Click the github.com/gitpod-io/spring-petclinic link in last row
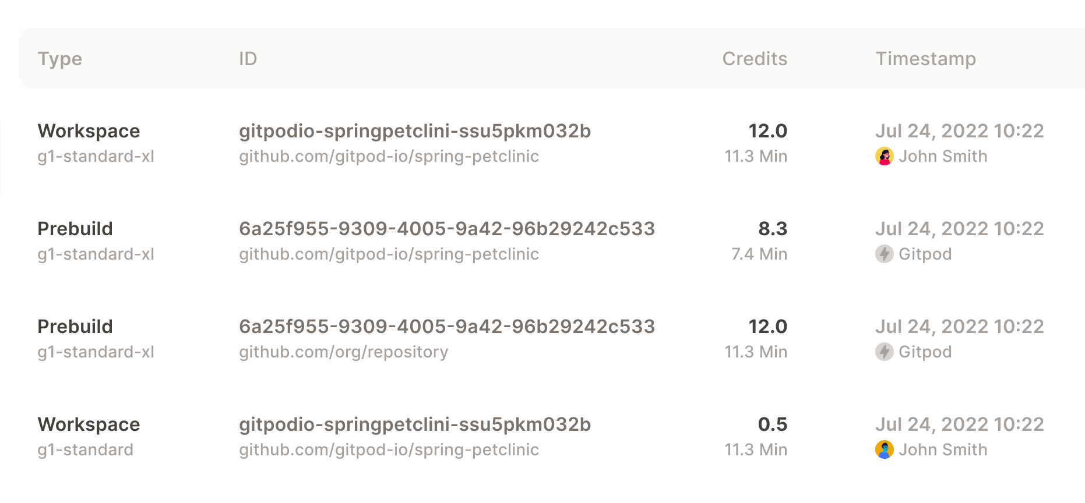Screen dimensions: 1085x503 pos(389,450)
